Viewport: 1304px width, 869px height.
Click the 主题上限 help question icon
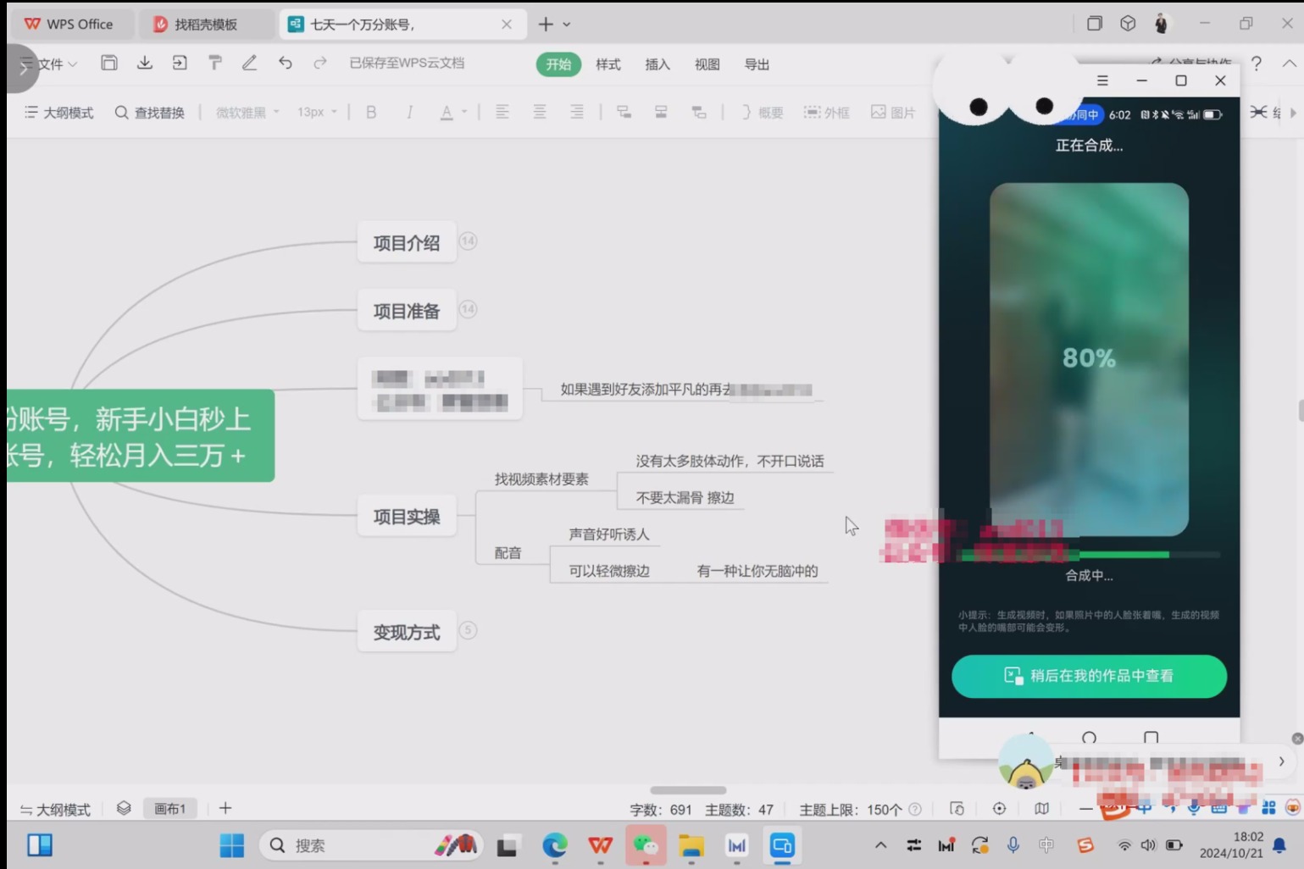(x=915, y=809)
